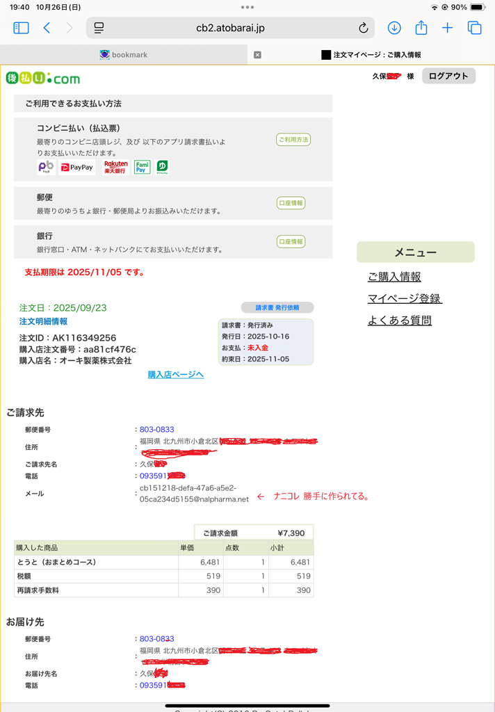
Task: Click the delivery phone number 093591
Action: tap(154, 685)
